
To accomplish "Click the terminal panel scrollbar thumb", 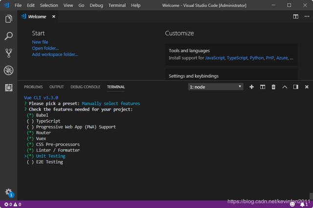I will tap(311, 196).
